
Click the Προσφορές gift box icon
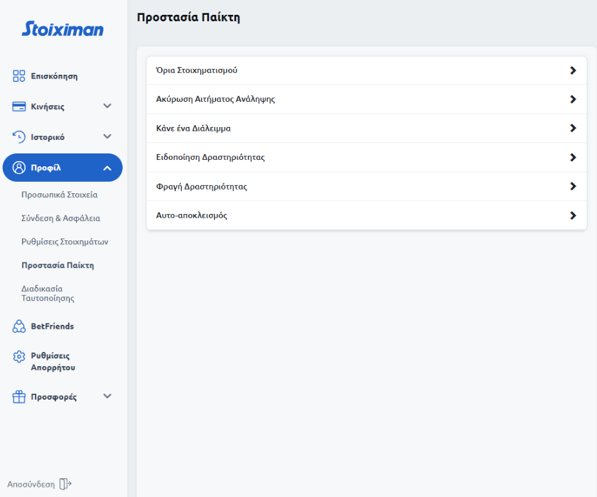pyautogui.click(x=19, y=397)
